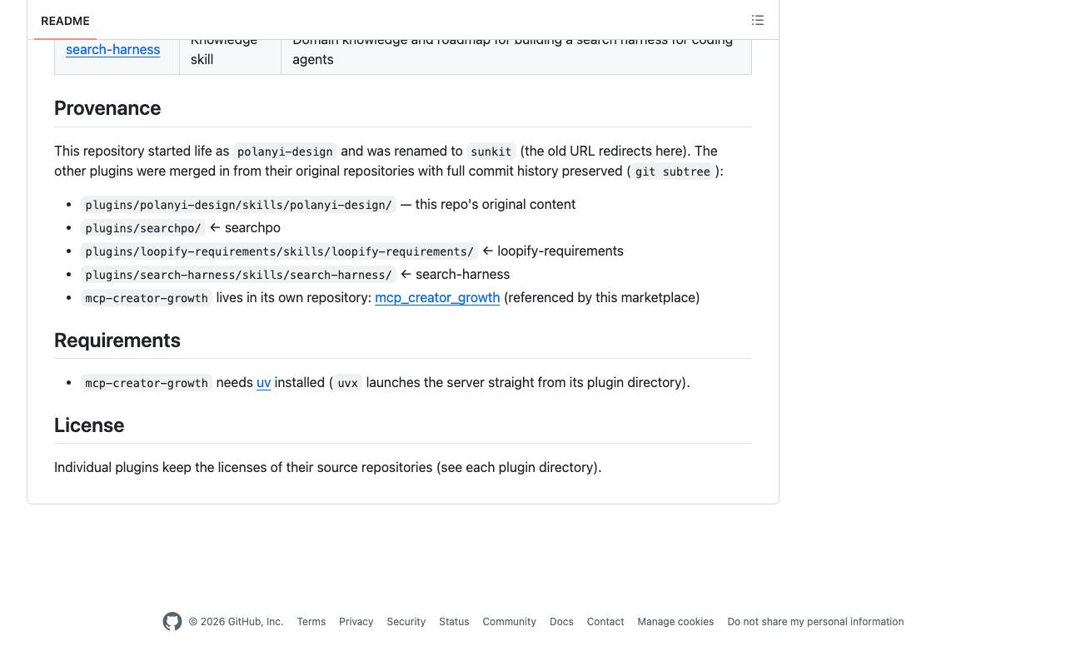Click the Contact footer link

[605, 622]
